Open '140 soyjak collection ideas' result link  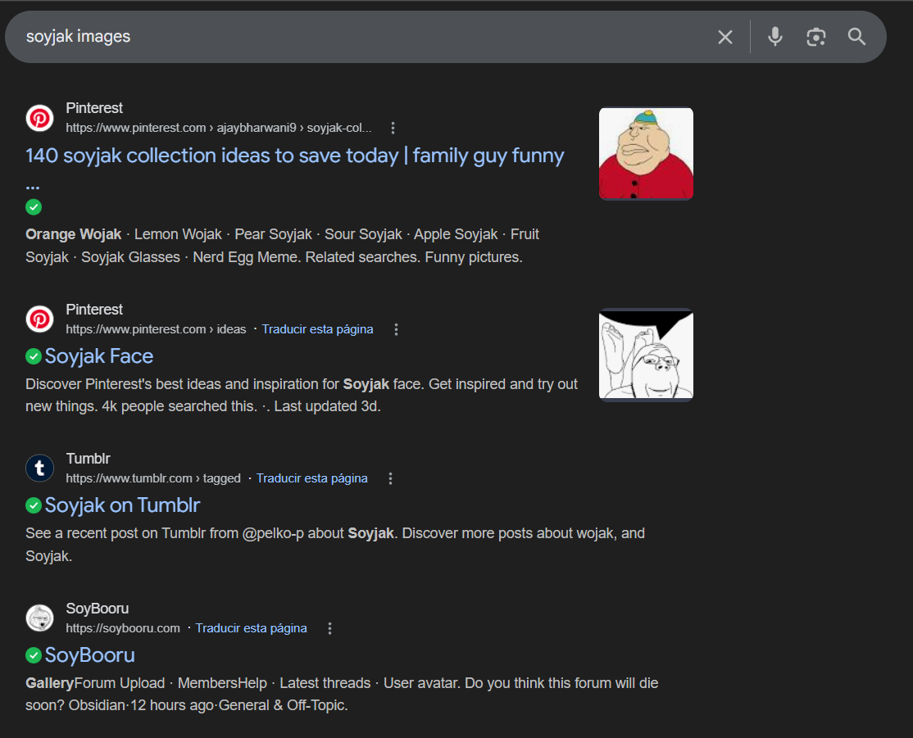tap(294, 156)
